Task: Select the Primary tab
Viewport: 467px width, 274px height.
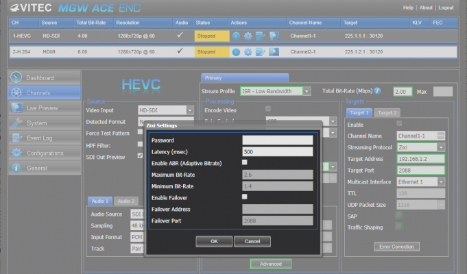Action: pyautogui.click(x=245, y=77)
